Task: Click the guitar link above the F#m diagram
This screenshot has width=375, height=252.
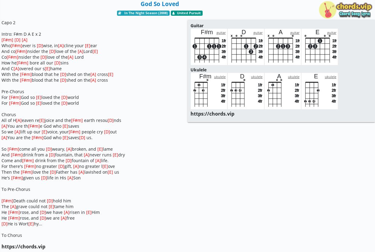Action: (x=221, y=33)
